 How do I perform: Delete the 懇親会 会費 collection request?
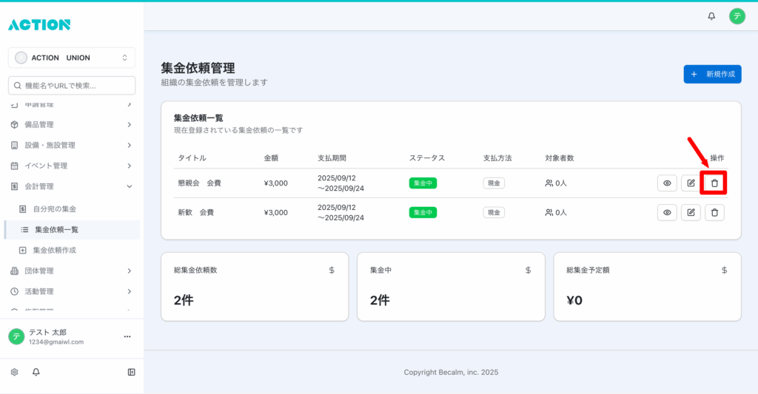[x=714, y=183]
